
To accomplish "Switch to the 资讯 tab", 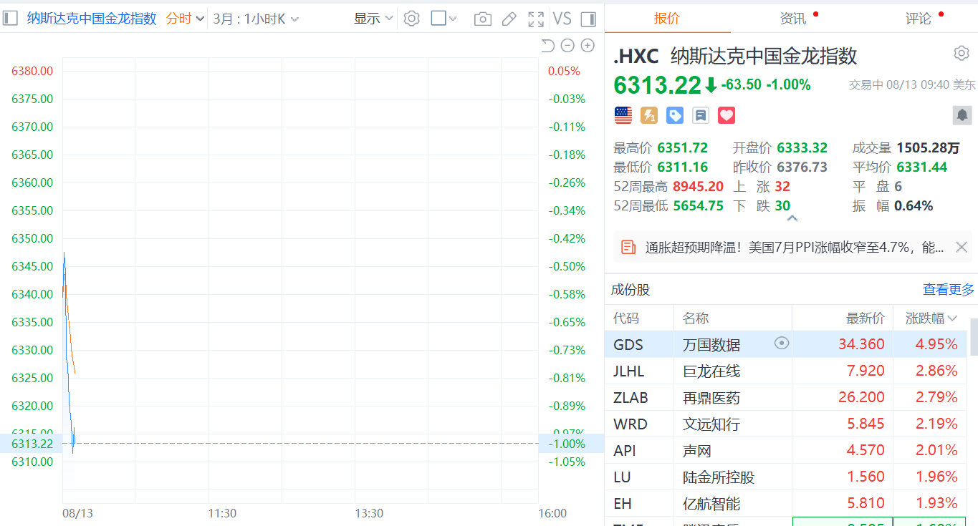I will click(793, 19).
